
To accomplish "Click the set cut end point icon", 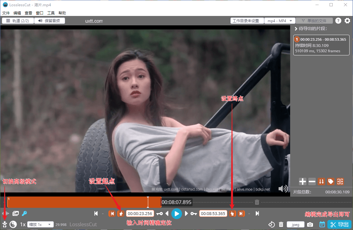I will [x=232, y=214].
